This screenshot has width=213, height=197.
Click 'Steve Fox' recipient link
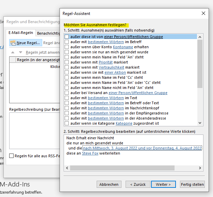[x=90, y=153]
